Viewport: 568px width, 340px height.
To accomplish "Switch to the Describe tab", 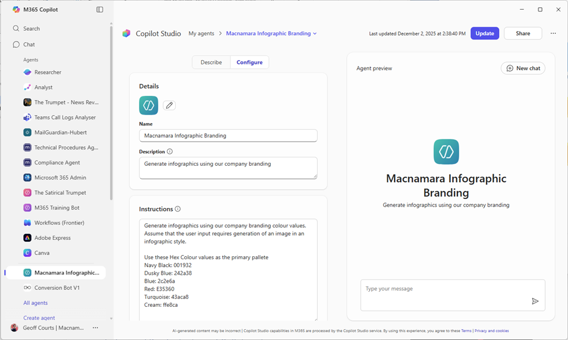I will 211,62.
